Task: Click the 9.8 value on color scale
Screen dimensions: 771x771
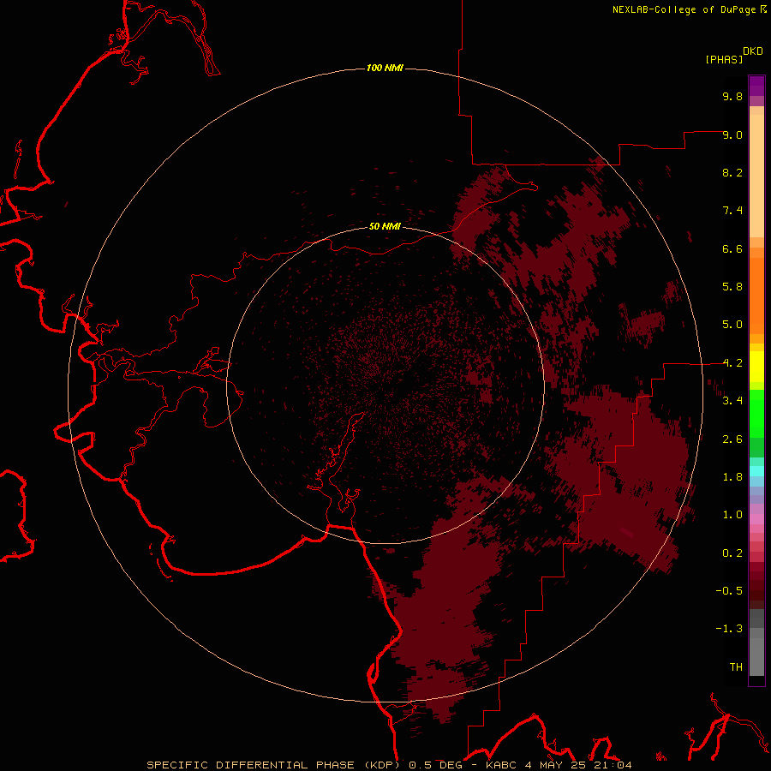Action: (732, 96)
